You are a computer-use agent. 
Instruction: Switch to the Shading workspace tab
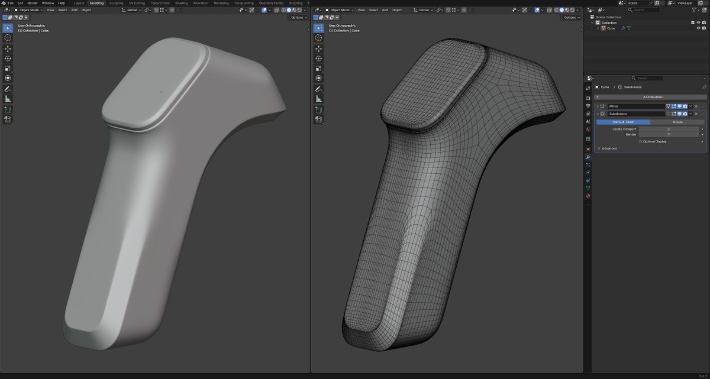pyautogui.click(x=181, y=3)
